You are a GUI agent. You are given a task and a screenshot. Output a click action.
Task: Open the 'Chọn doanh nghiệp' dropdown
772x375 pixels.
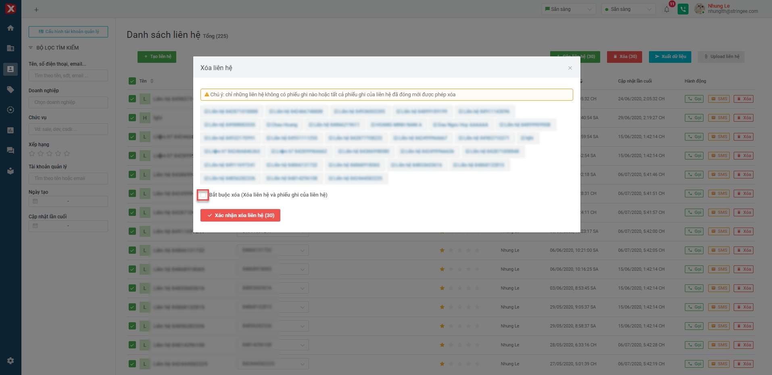point(68,102)
